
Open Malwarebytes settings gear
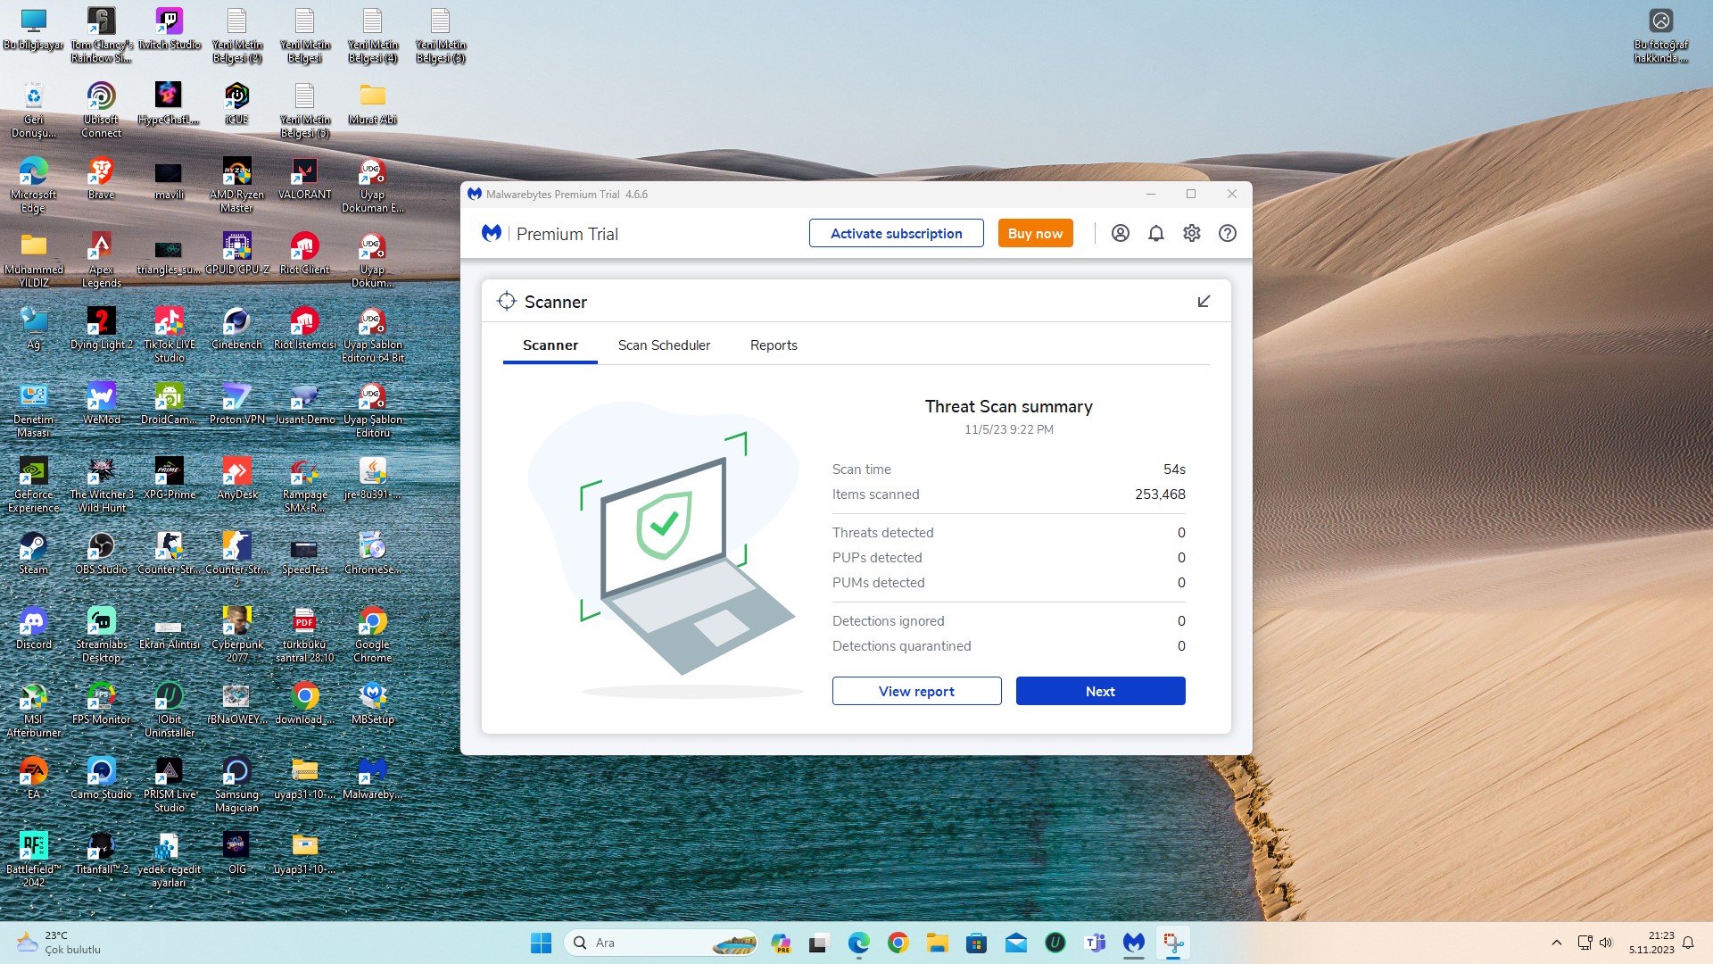coord(1192,233)
